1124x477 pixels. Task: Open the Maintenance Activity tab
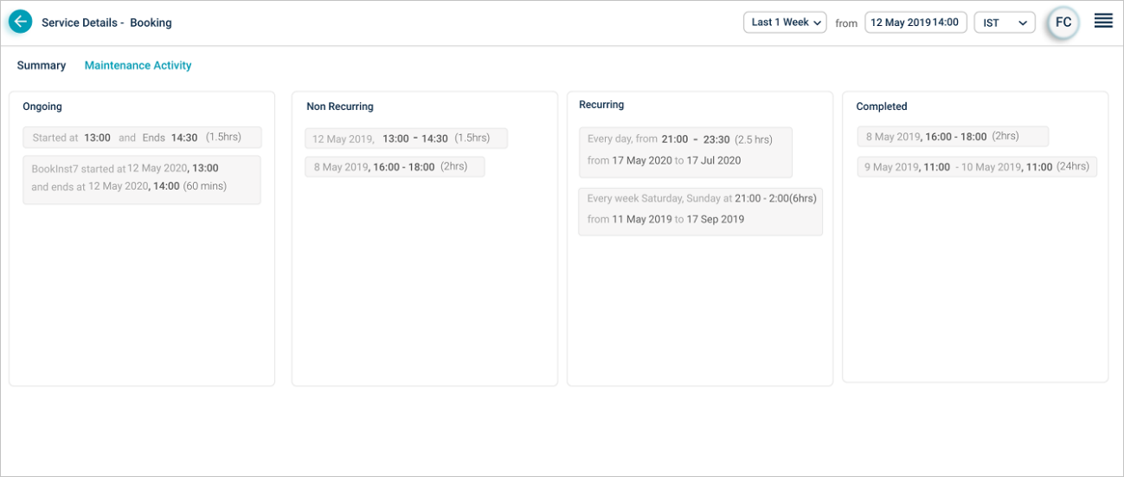[x=138, y=66]
